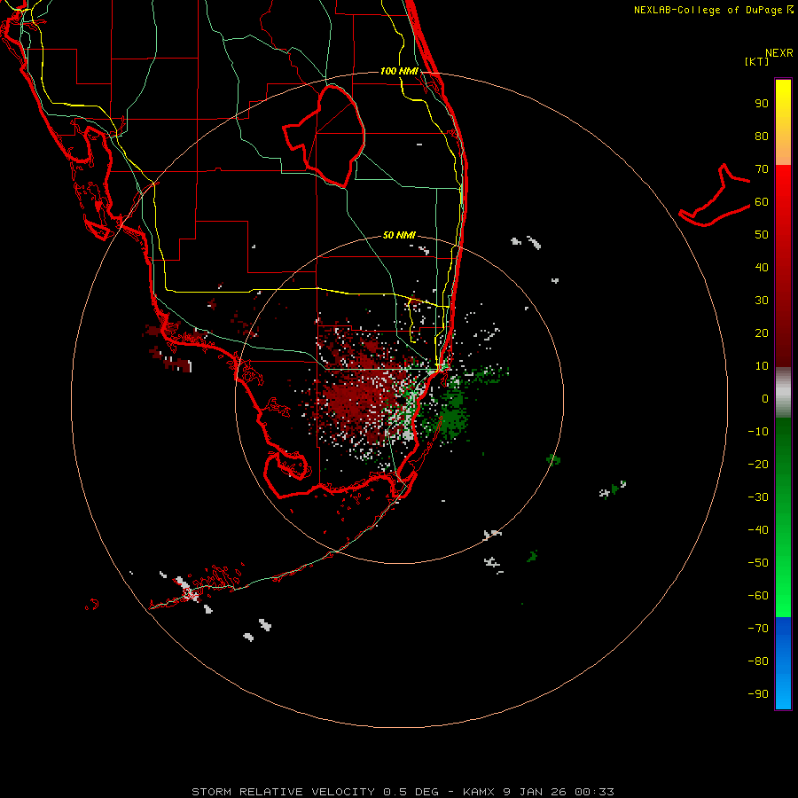
Task: Click the positive 40 scale label
Action: (762, 268)
